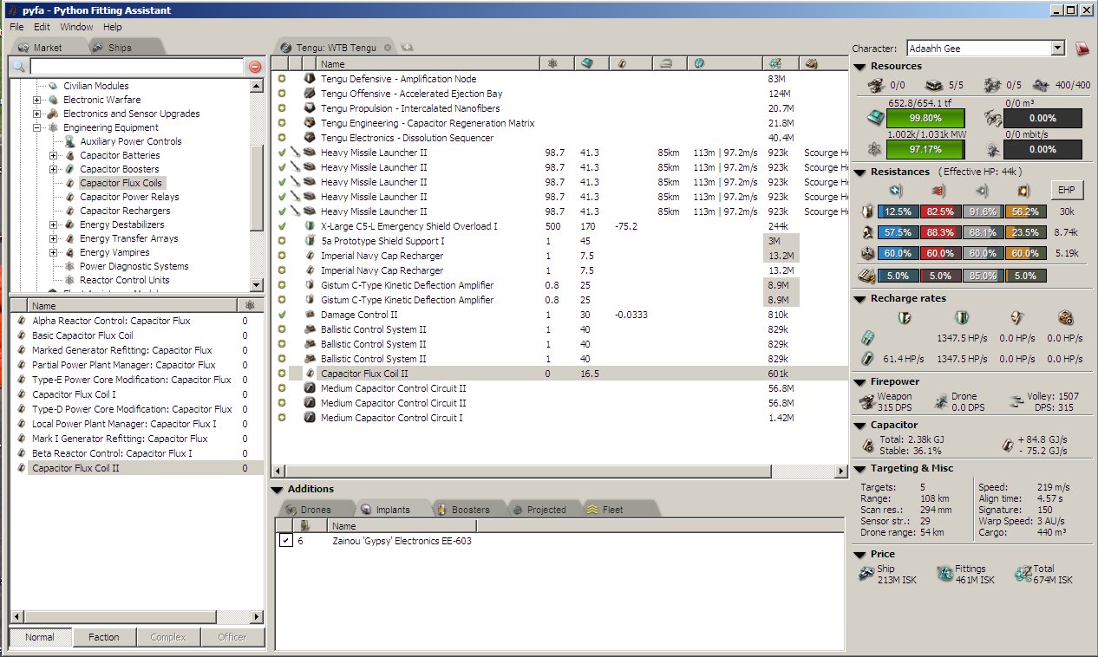Click 5a Prototype Shield Support module icon
This screenshot has width=1098, height=657.
pyautogui.click(x=310, y=241)
